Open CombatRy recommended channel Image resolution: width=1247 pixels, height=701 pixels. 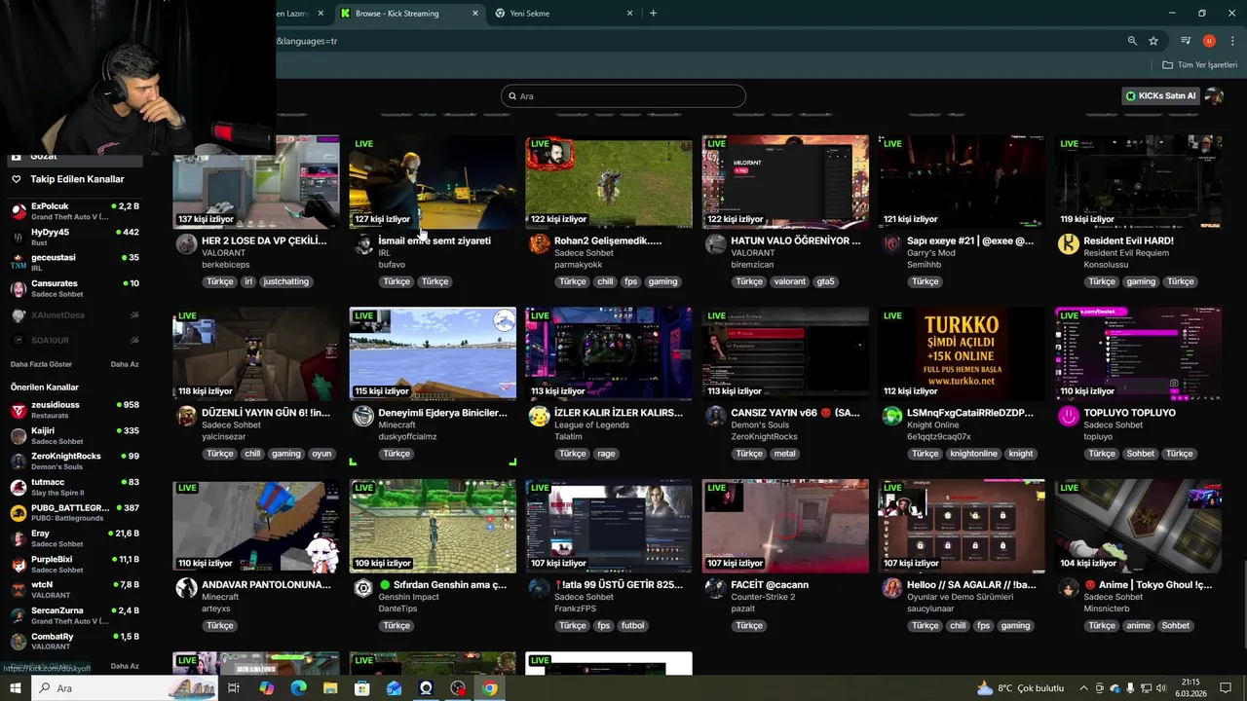pos(75,641)
